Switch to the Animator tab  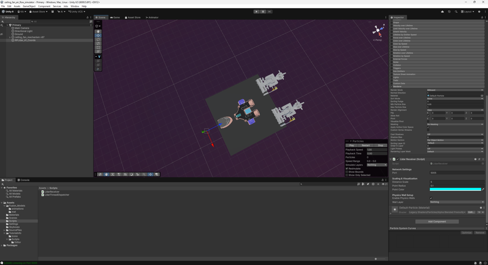pos(152,18)
